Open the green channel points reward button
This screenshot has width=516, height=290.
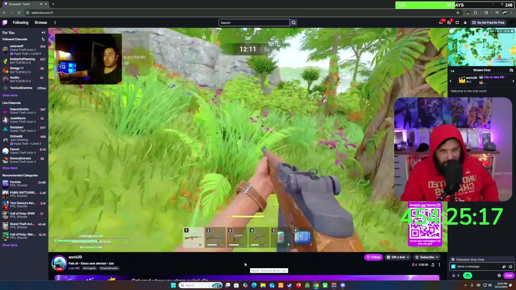468,275
